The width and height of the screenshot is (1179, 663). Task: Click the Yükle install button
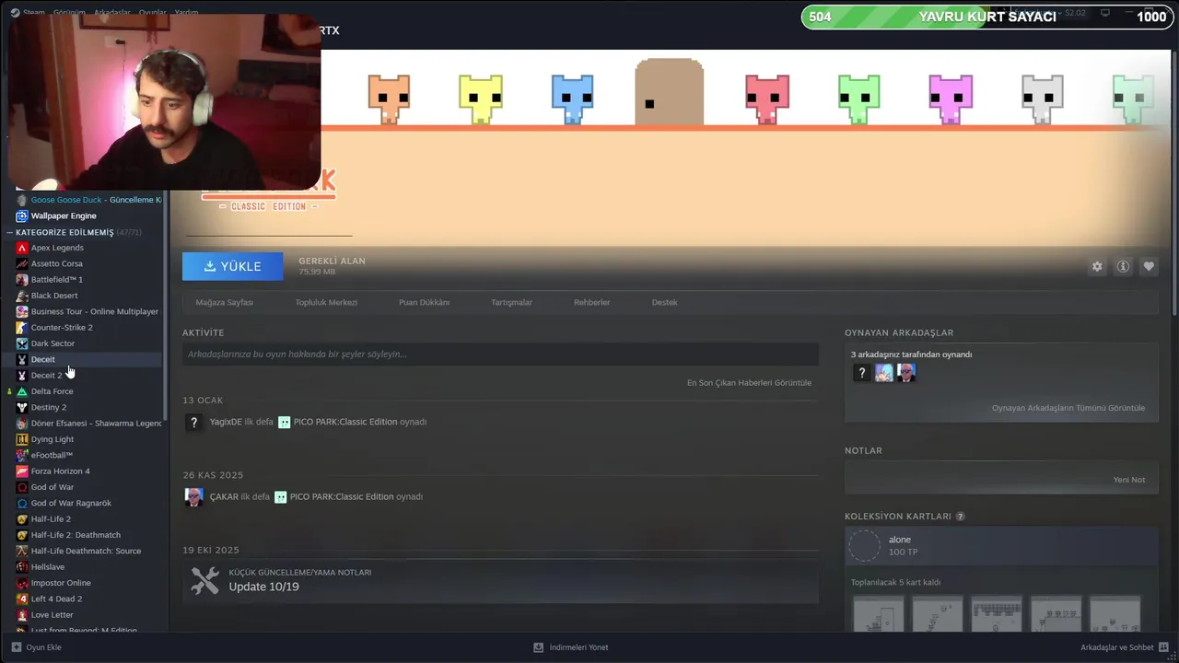point(233,266)
